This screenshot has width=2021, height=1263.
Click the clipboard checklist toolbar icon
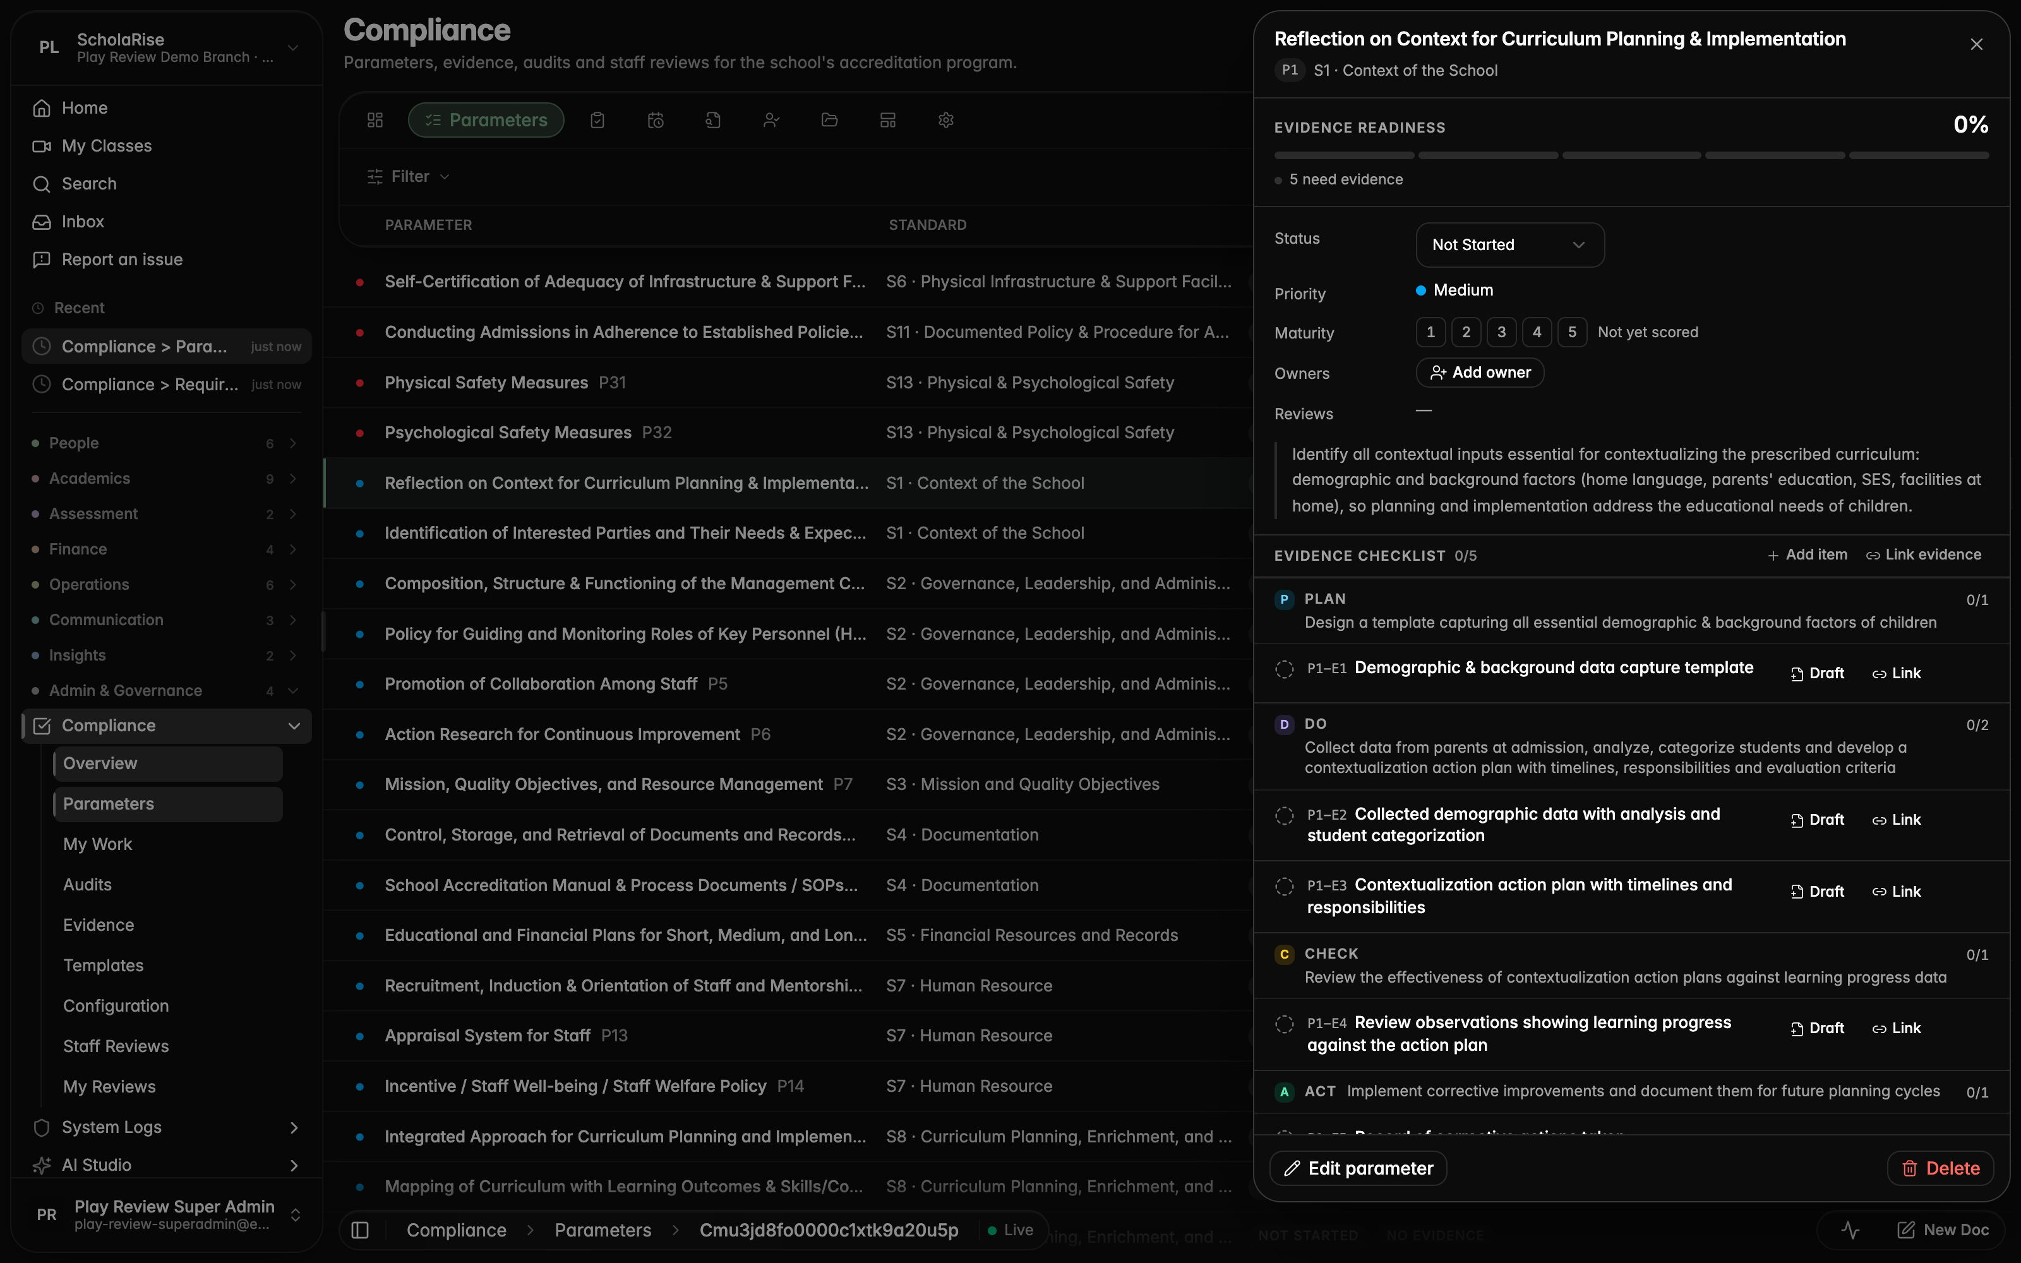(x=597, y=120)
